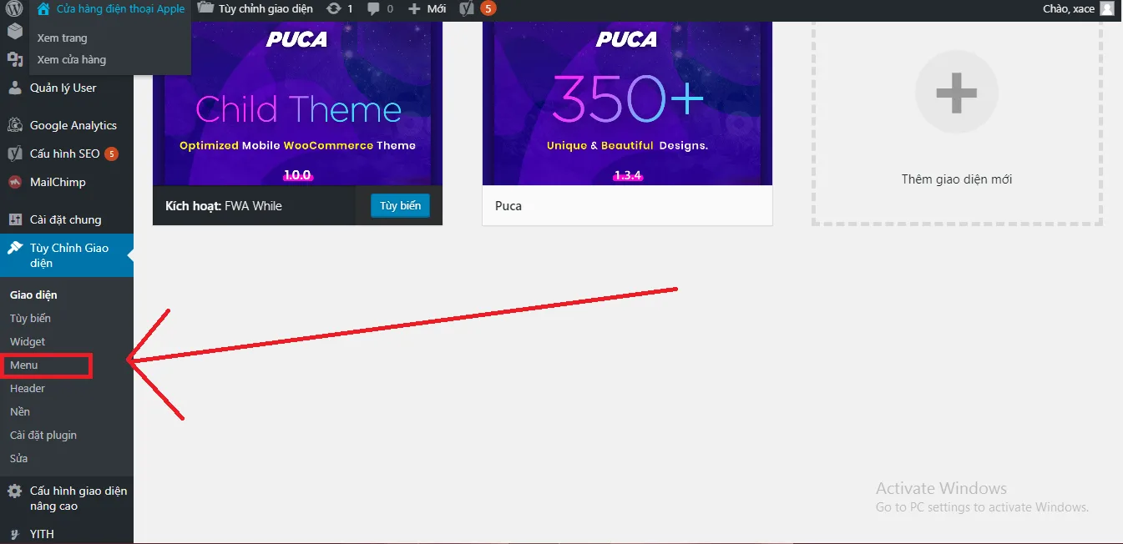1123x544 pixels.
Task: Click the user avatar in the top right
Action: click(x=1107, y=8)
